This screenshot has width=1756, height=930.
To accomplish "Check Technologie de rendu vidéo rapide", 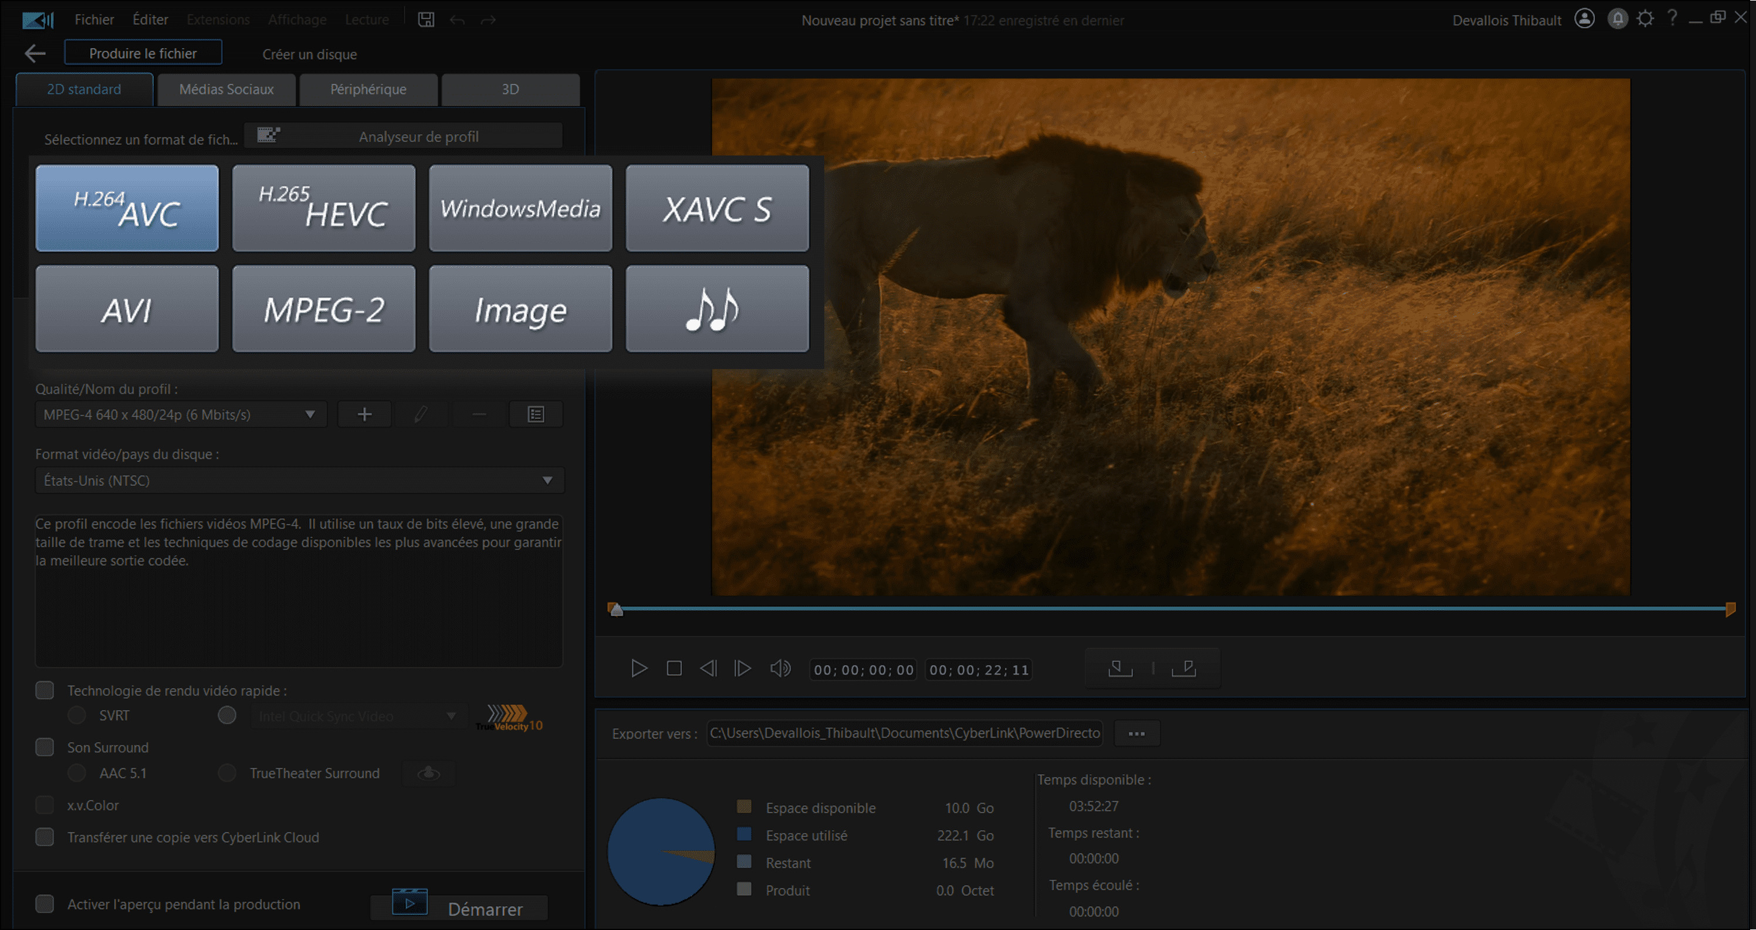I will [x=45, y=691].
